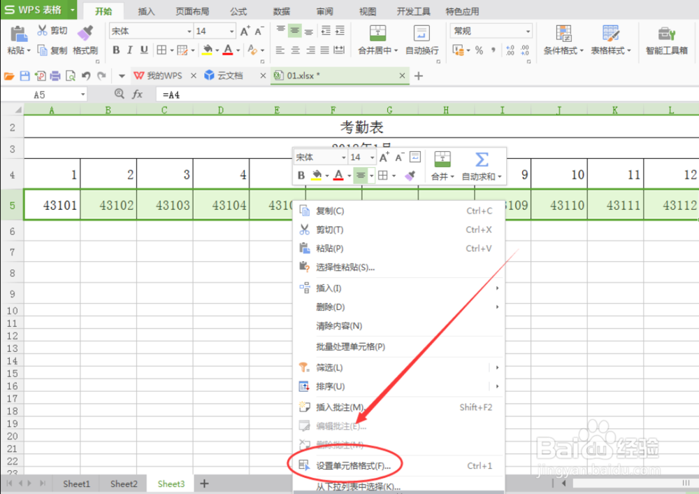Toggle bold formatting in the ribbon
This screenshot has height=494, width=699.
[x=117, y=50]
